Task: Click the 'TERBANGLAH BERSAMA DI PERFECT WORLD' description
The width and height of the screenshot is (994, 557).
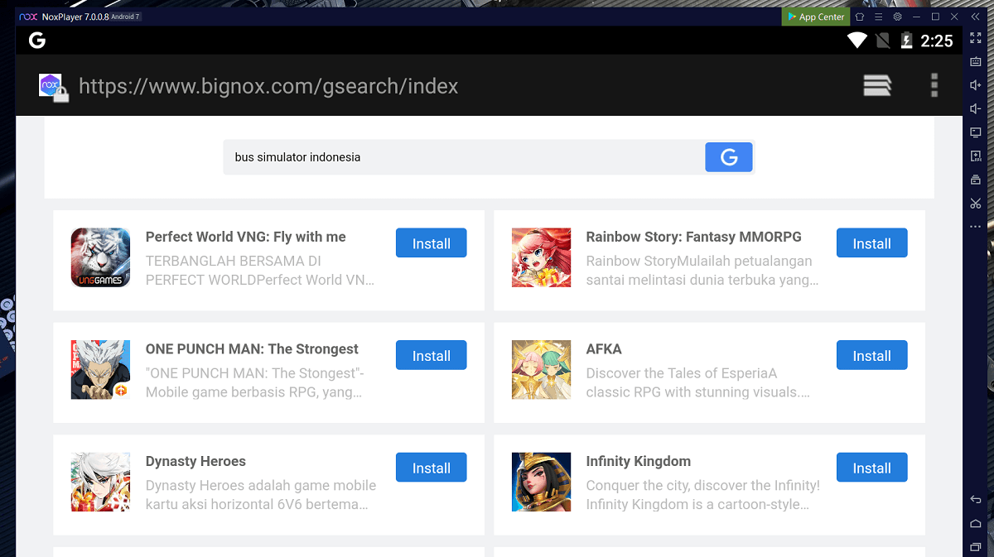Action: tap(260, 271)
